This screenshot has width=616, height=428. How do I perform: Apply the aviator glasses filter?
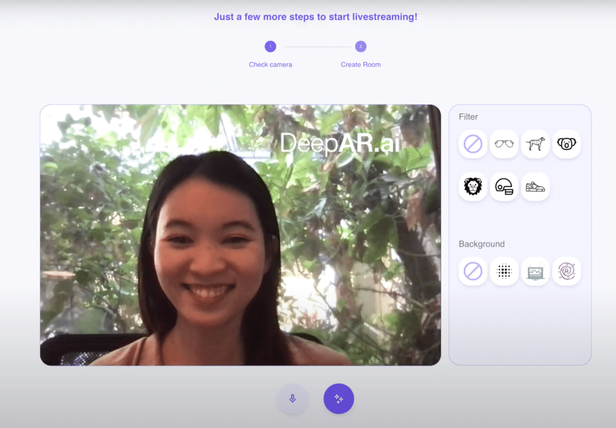(504, 144)
